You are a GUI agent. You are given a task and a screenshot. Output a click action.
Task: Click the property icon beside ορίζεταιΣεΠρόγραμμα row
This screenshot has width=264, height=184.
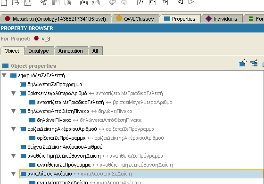click(32, 138)
